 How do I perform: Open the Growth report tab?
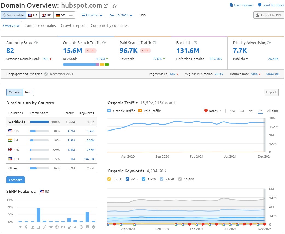click(x=73, y=25)
